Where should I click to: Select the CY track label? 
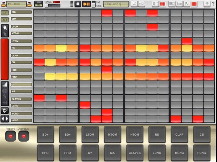point(21,85)
